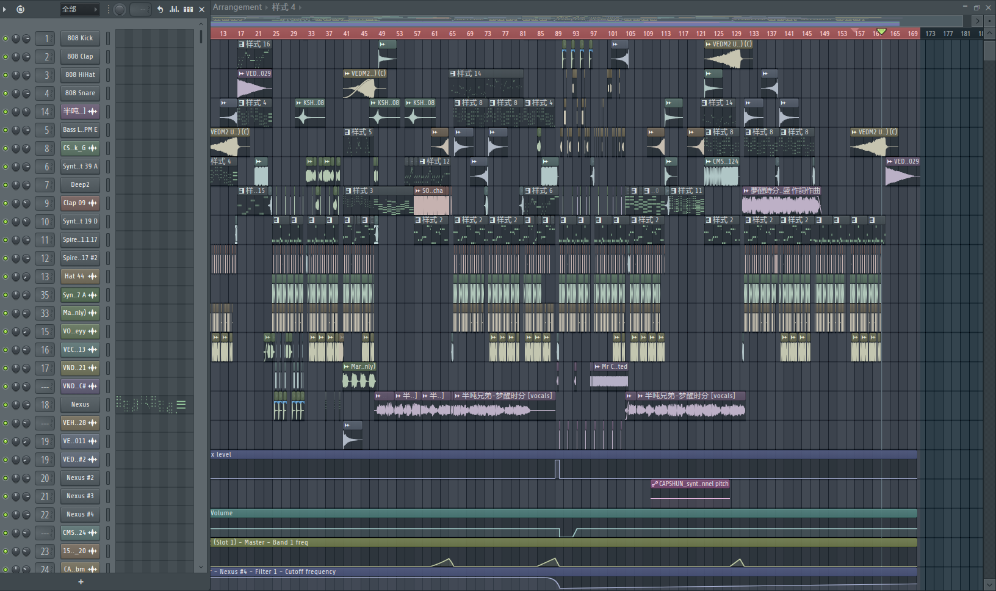
Task: Click the channel rack options play arrow
Action: pos(5,9)
